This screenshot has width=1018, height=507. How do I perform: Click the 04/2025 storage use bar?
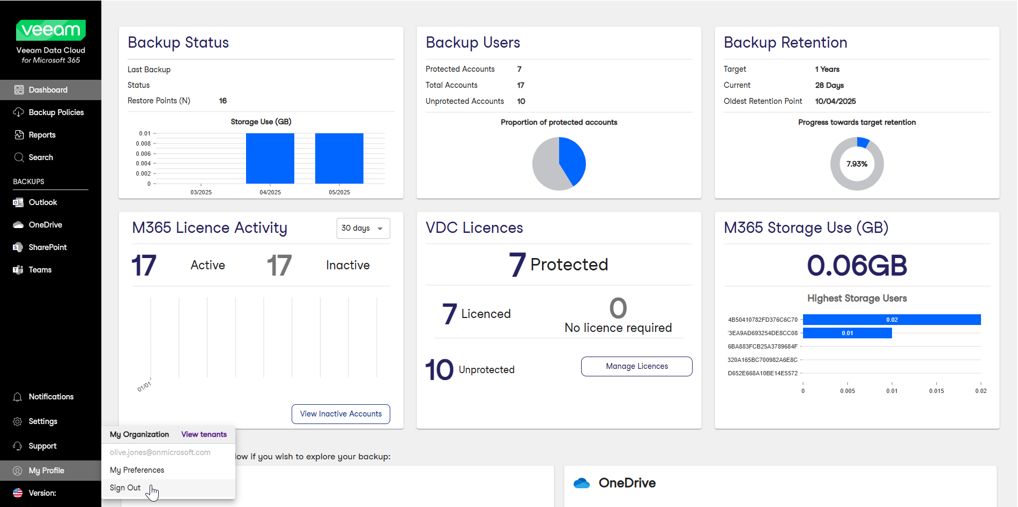click(270, 158)
